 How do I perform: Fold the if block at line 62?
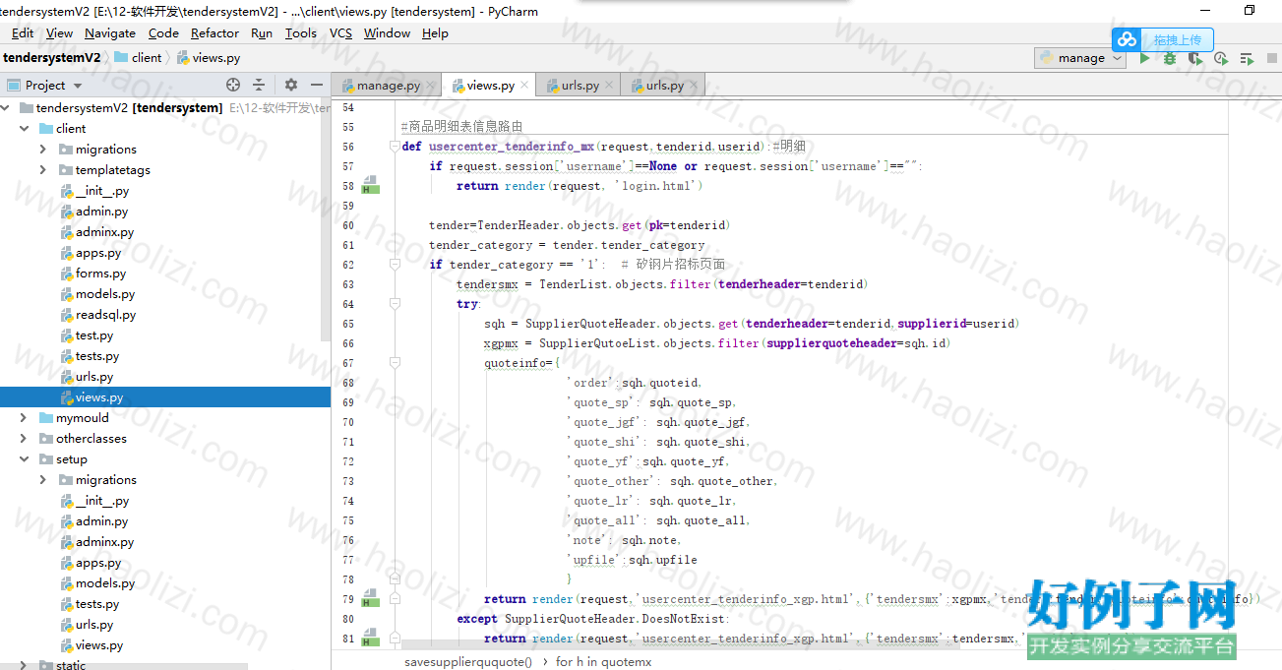[395, 265]
